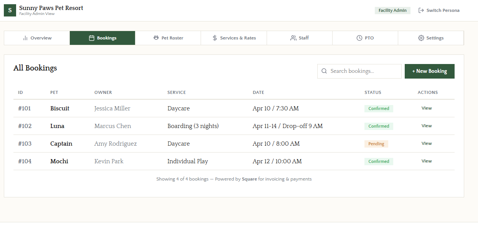Screen dimensions: 478x225
Task: View booking #103 for Captain
Action: click(x=427, y=144)
